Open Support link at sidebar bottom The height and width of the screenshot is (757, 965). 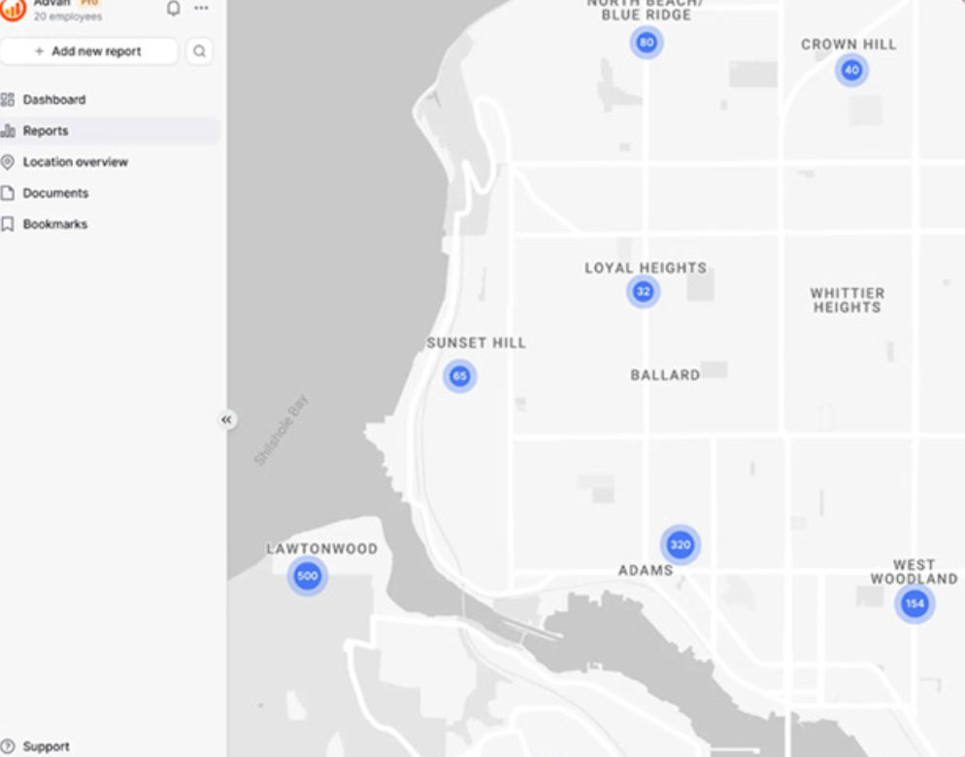(x=46, y=746)
